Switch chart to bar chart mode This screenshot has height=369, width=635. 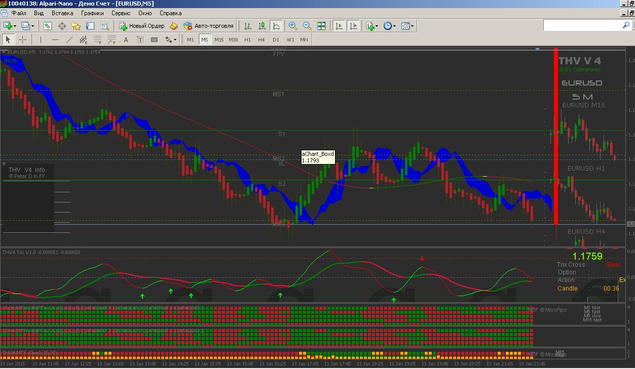(x=248, y=26)
